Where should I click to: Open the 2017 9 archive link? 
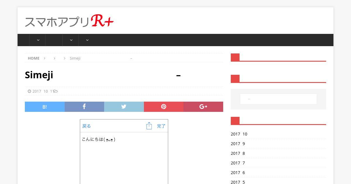(x=238, y=144)
